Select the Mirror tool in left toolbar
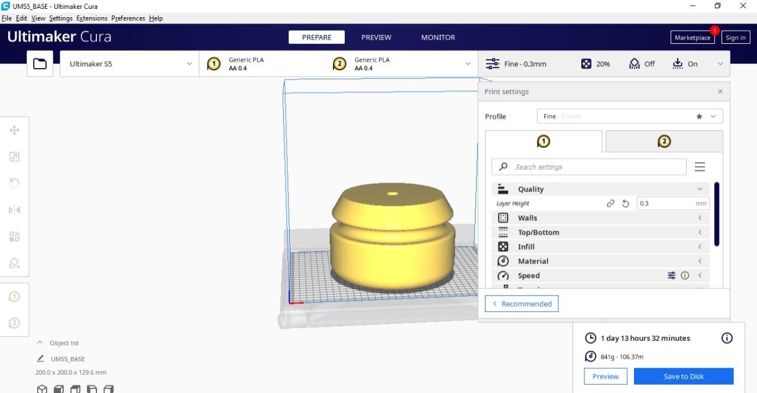This screenshot has height=393, width=757. click(x=14, y=210)
